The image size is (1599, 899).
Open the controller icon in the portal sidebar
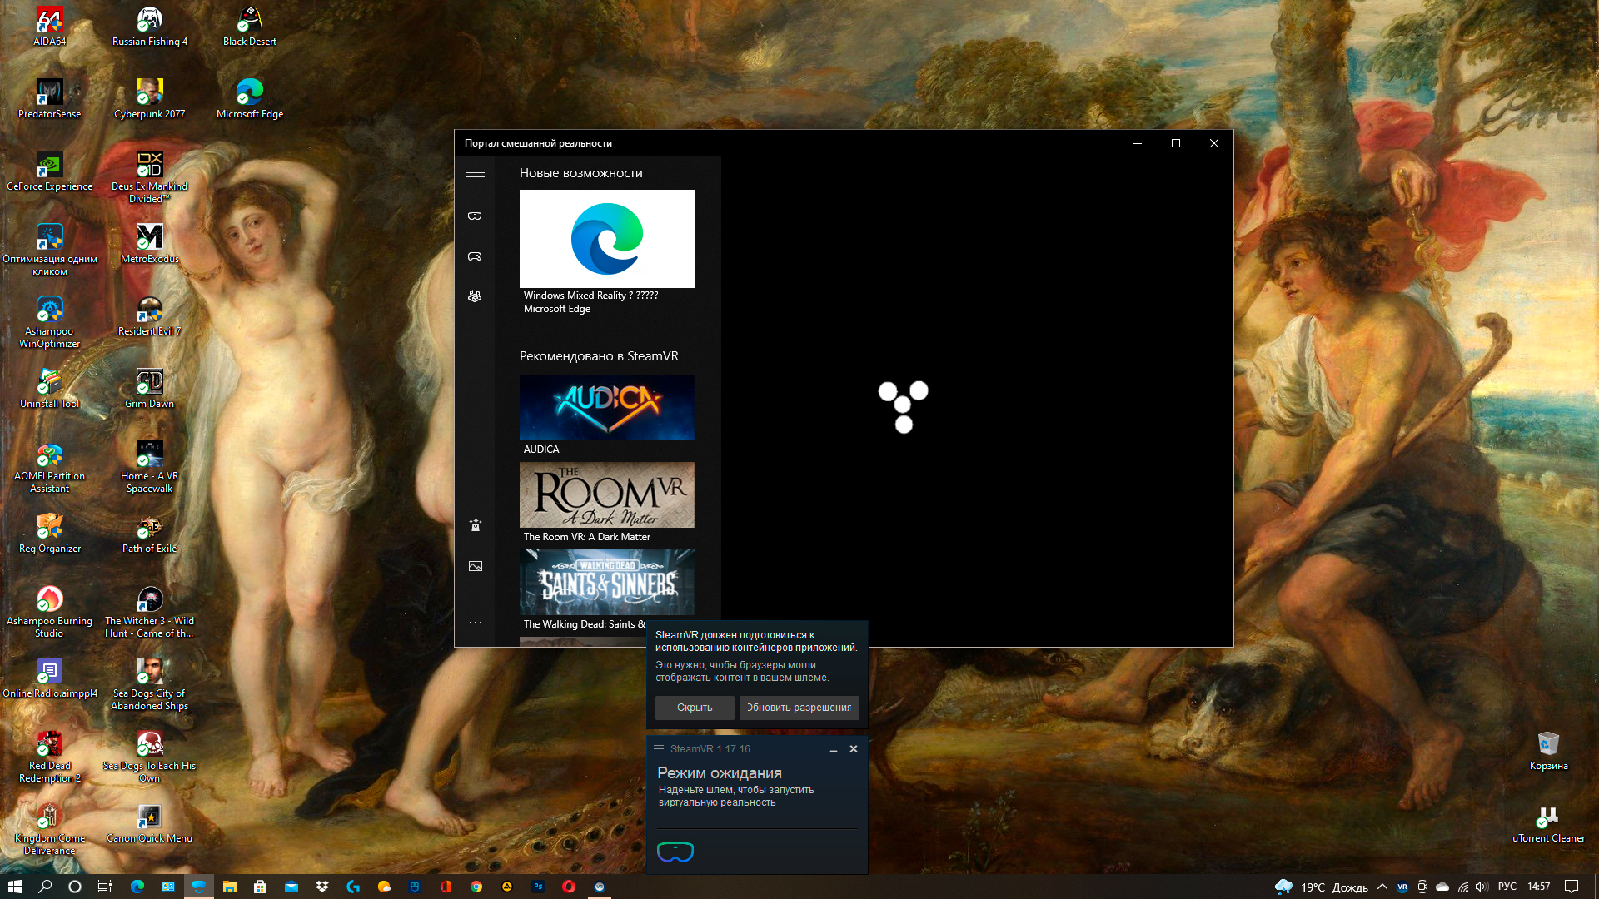click(475, 256)
